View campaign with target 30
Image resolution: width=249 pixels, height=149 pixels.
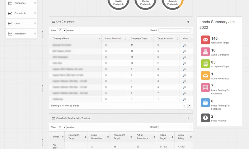pyautogui.click(x=184, y=57)
